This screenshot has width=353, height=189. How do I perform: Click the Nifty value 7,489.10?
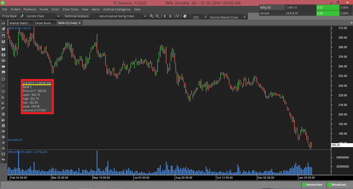tap(291, 8)
